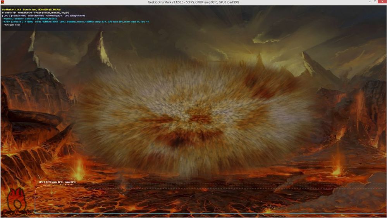The image size is (387, 218).
Task: Maximize the FurMark window
Action: tap(375, 2)
